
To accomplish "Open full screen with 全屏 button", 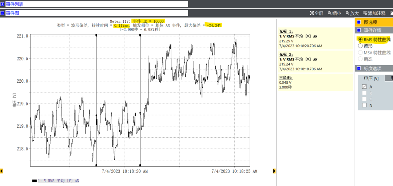I will pos(317,13).
